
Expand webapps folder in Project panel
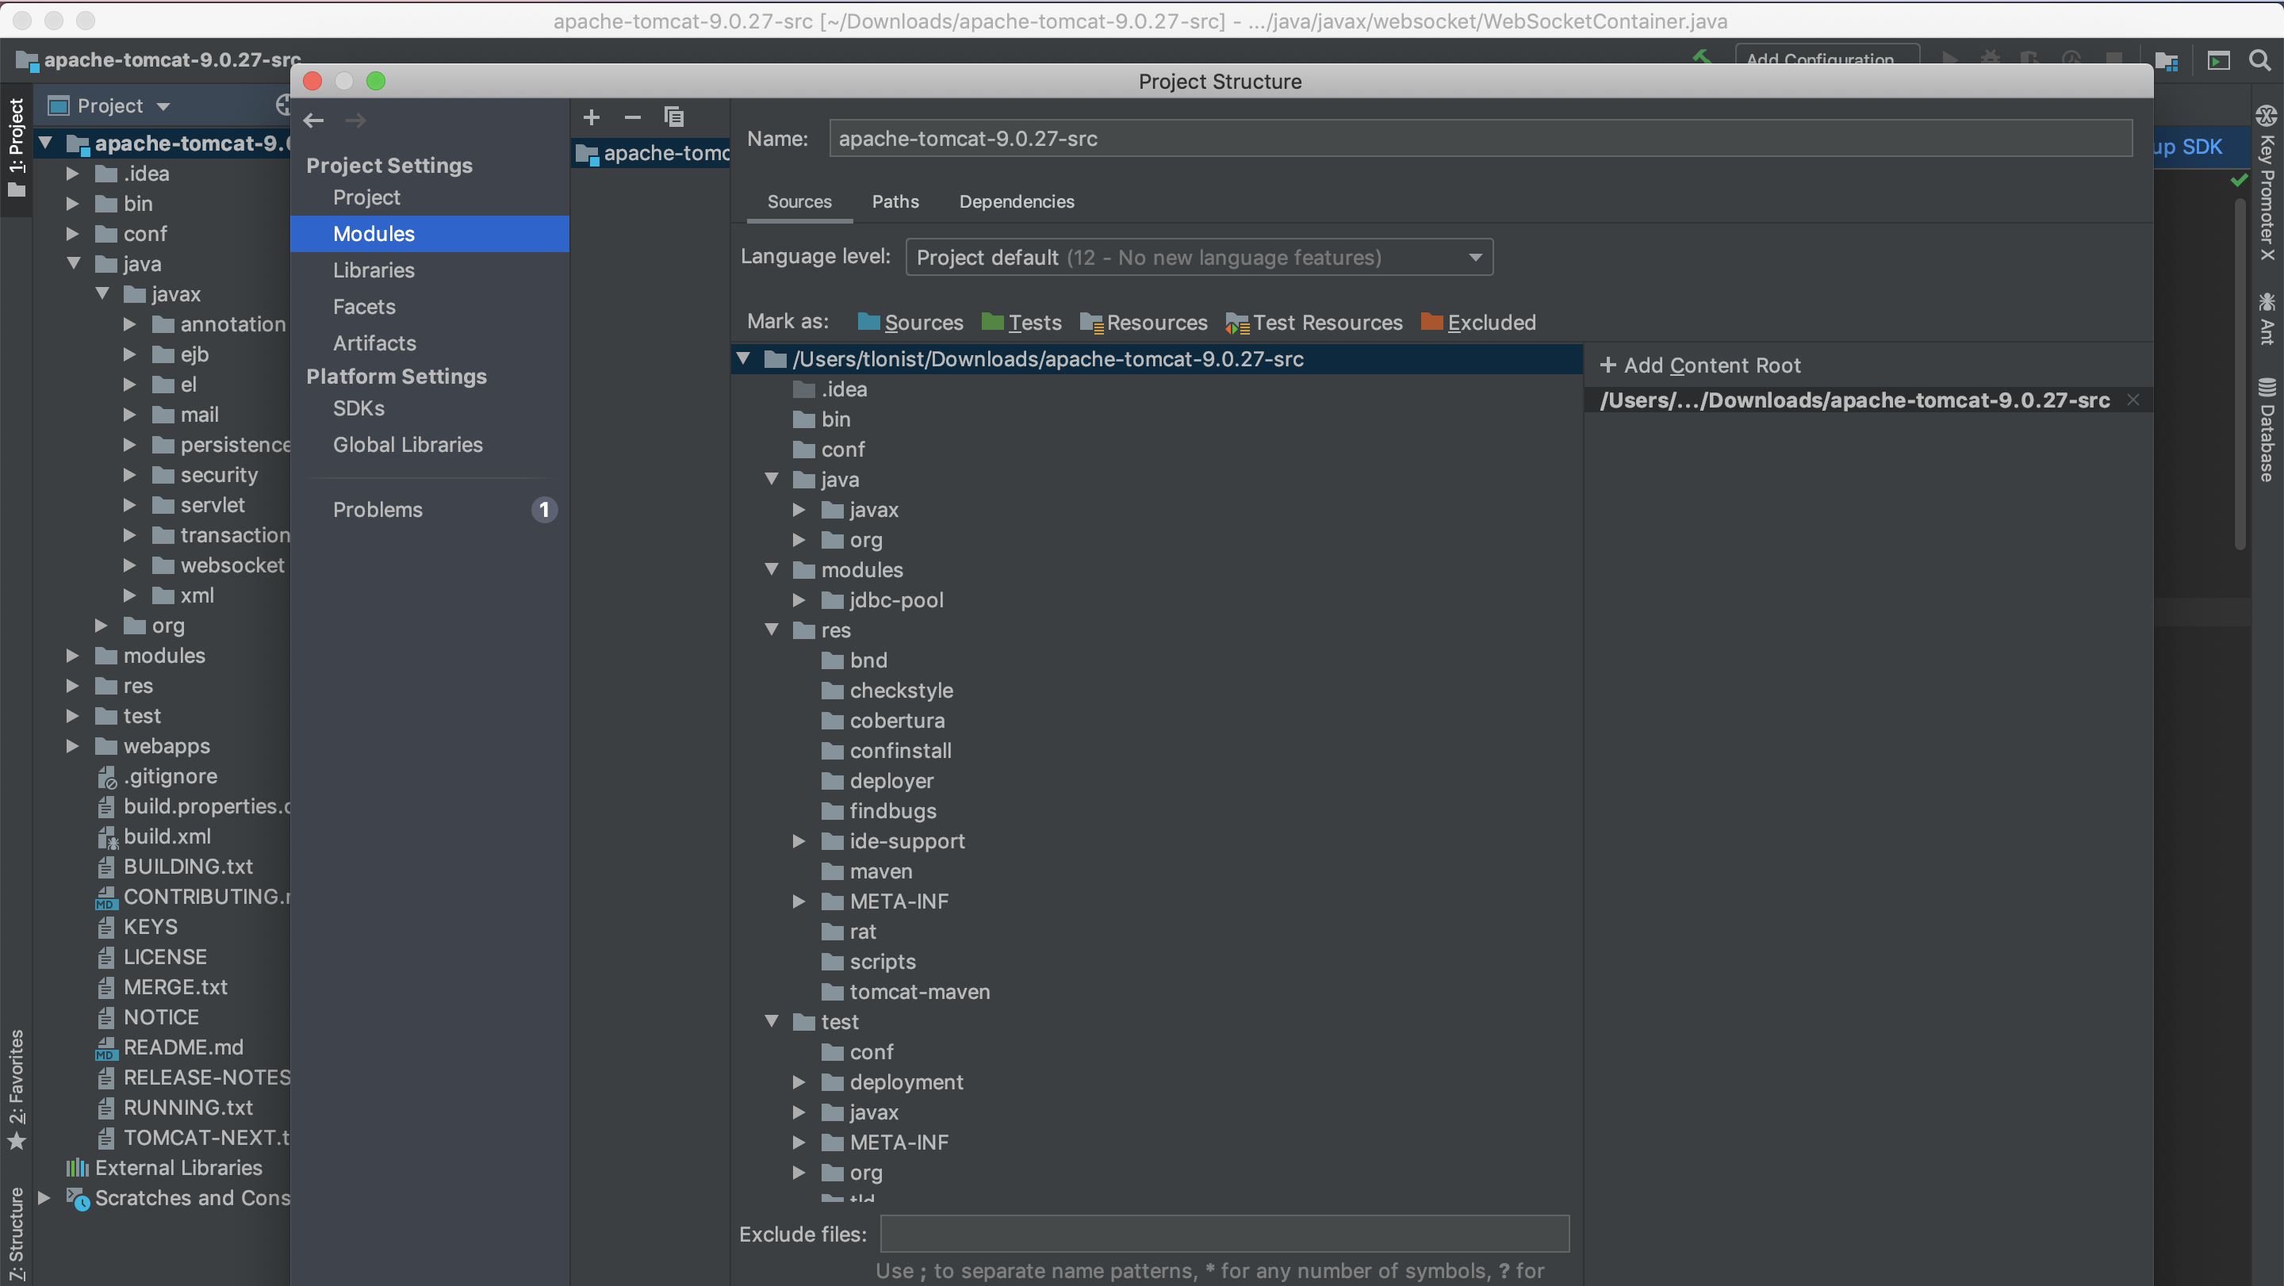[73, 746]
